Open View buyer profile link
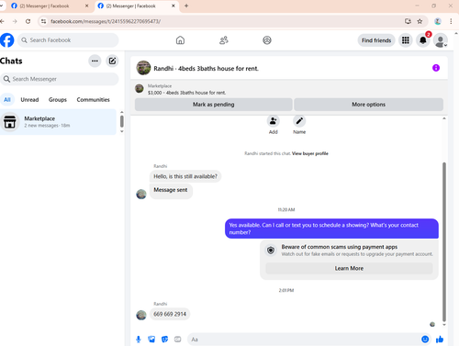Viewport: 459px width, 346px height. click(x=310, y=153)
